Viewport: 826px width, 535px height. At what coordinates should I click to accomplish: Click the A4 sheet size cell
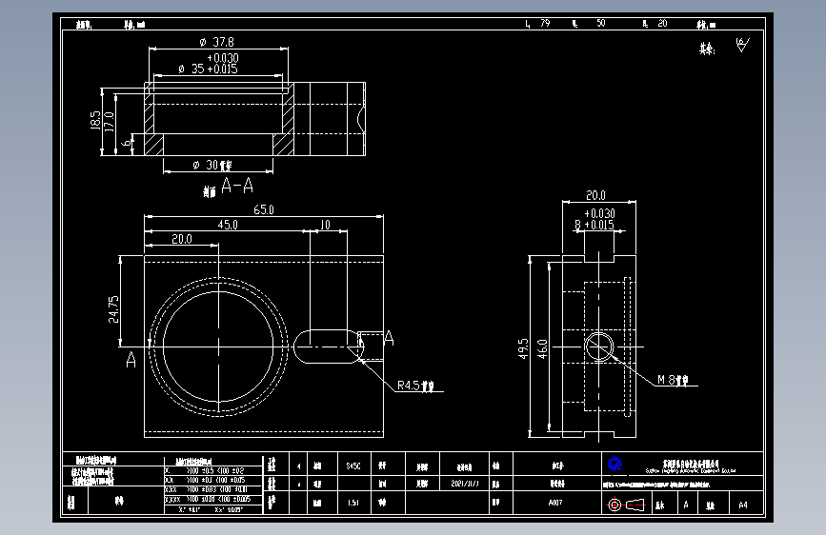pos(743,505)
